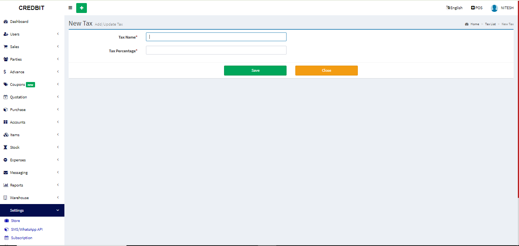
Task: Open the SMS/WhatsApp API link
Action: [x=27, y=230]
